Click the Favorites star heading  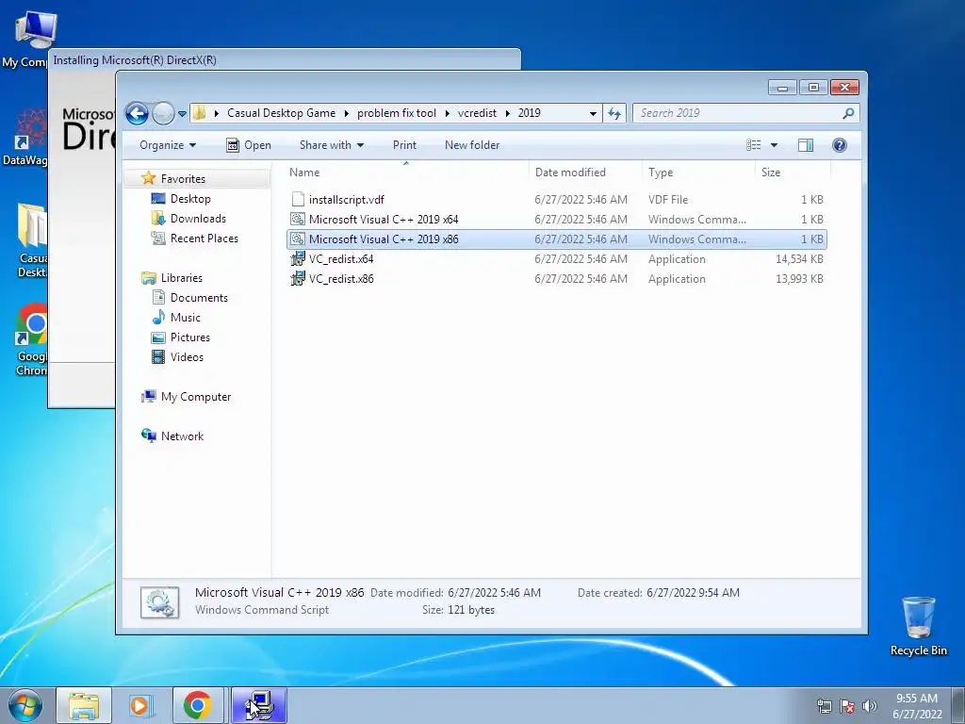pos(174,178)
